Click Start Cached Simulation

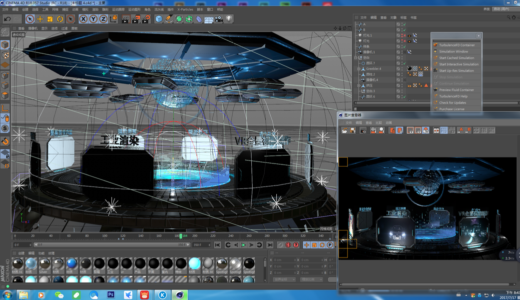click(x=457, y=57)
